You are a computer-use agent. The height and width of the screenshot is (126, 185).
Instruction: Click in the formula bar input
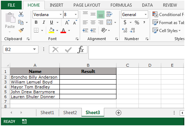[x=136, y=52]
